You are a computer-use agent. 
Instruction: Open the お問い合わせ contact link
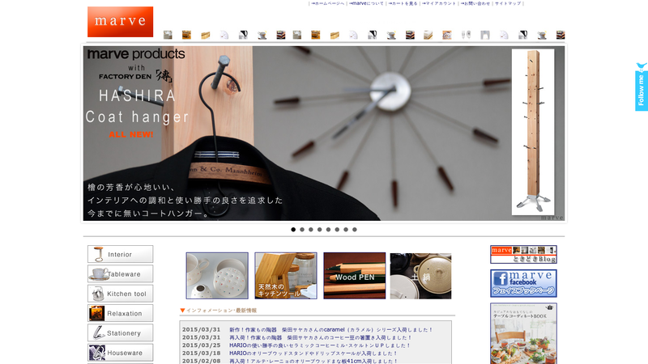[x=475, y=3]
